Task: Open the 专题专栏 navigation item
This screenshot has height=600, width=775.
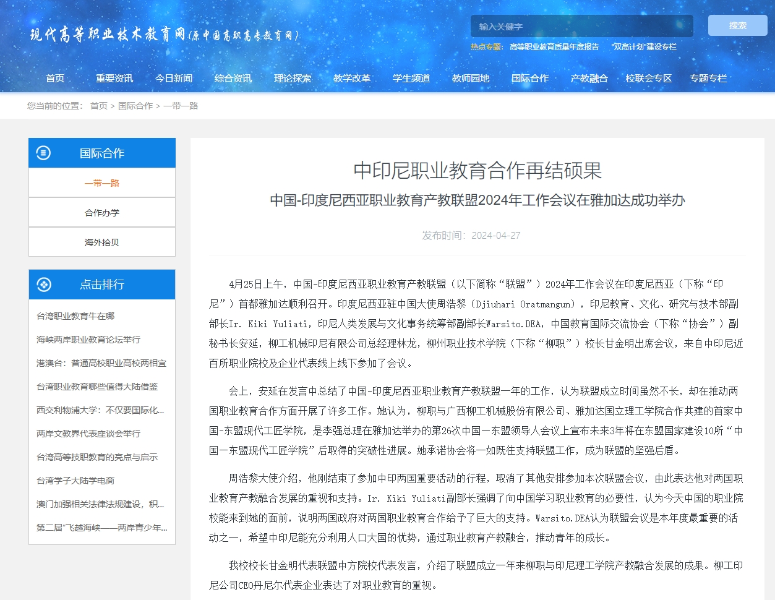Action: pyautogui.click(x=708, y=79)
